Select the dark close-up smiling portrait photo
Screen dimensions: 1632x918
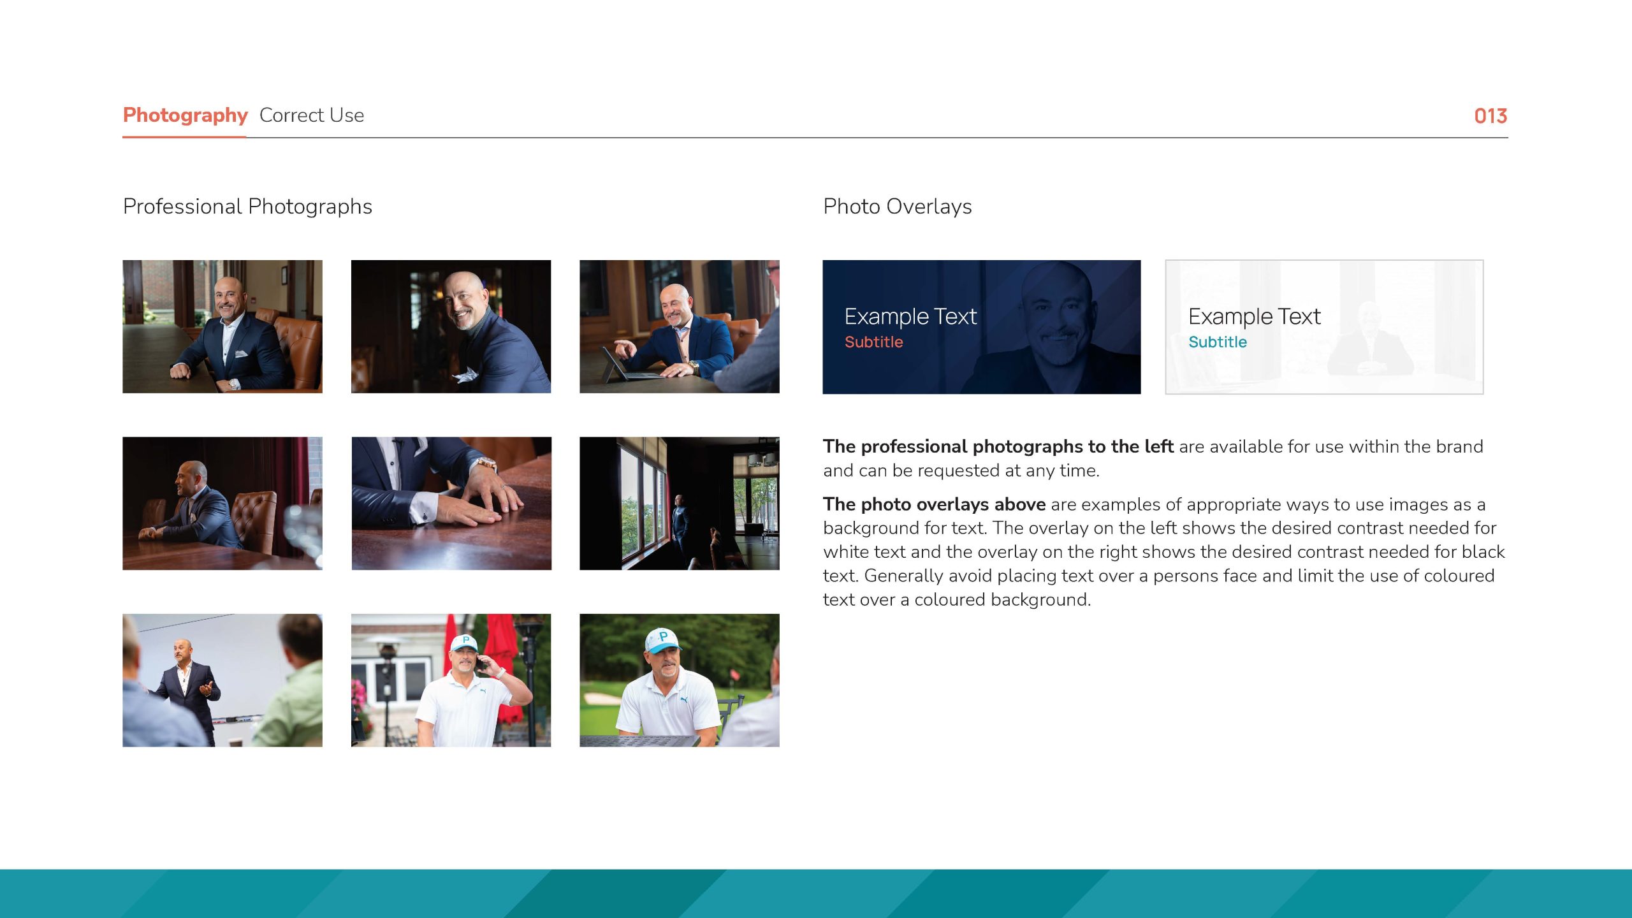[x=451, y=326]
